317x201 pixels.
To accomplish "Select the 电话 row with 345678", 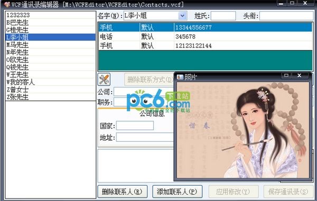I will coord(206,36).
